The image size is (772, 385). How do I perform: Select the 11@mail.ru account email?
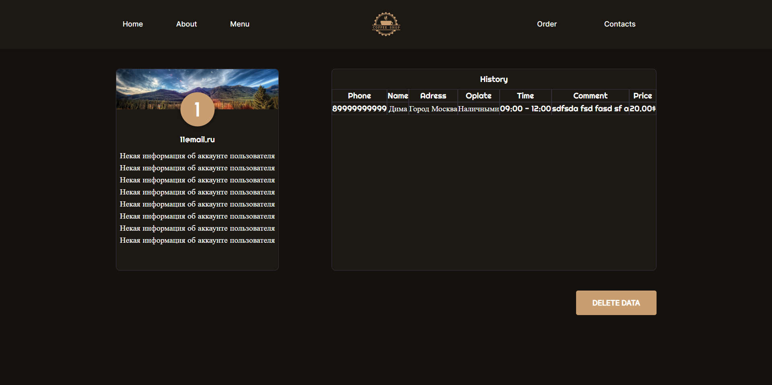pyautogui.click(x=197, y=139)
